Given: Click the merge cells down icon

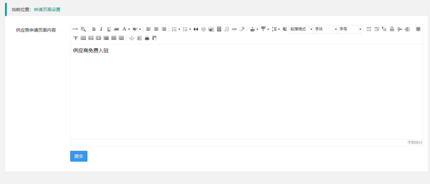Looking at the screenshot, I should (98, 38).
